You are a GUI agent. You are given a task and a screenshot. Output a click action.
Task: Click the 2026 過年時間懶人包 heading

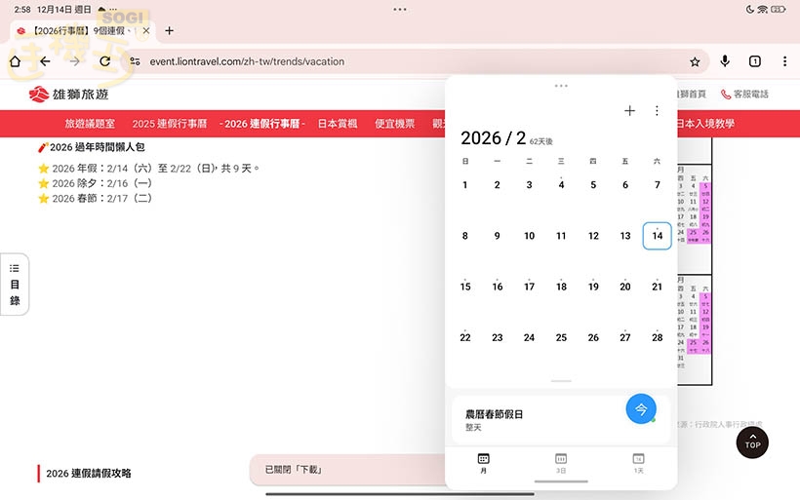[92, 147]
